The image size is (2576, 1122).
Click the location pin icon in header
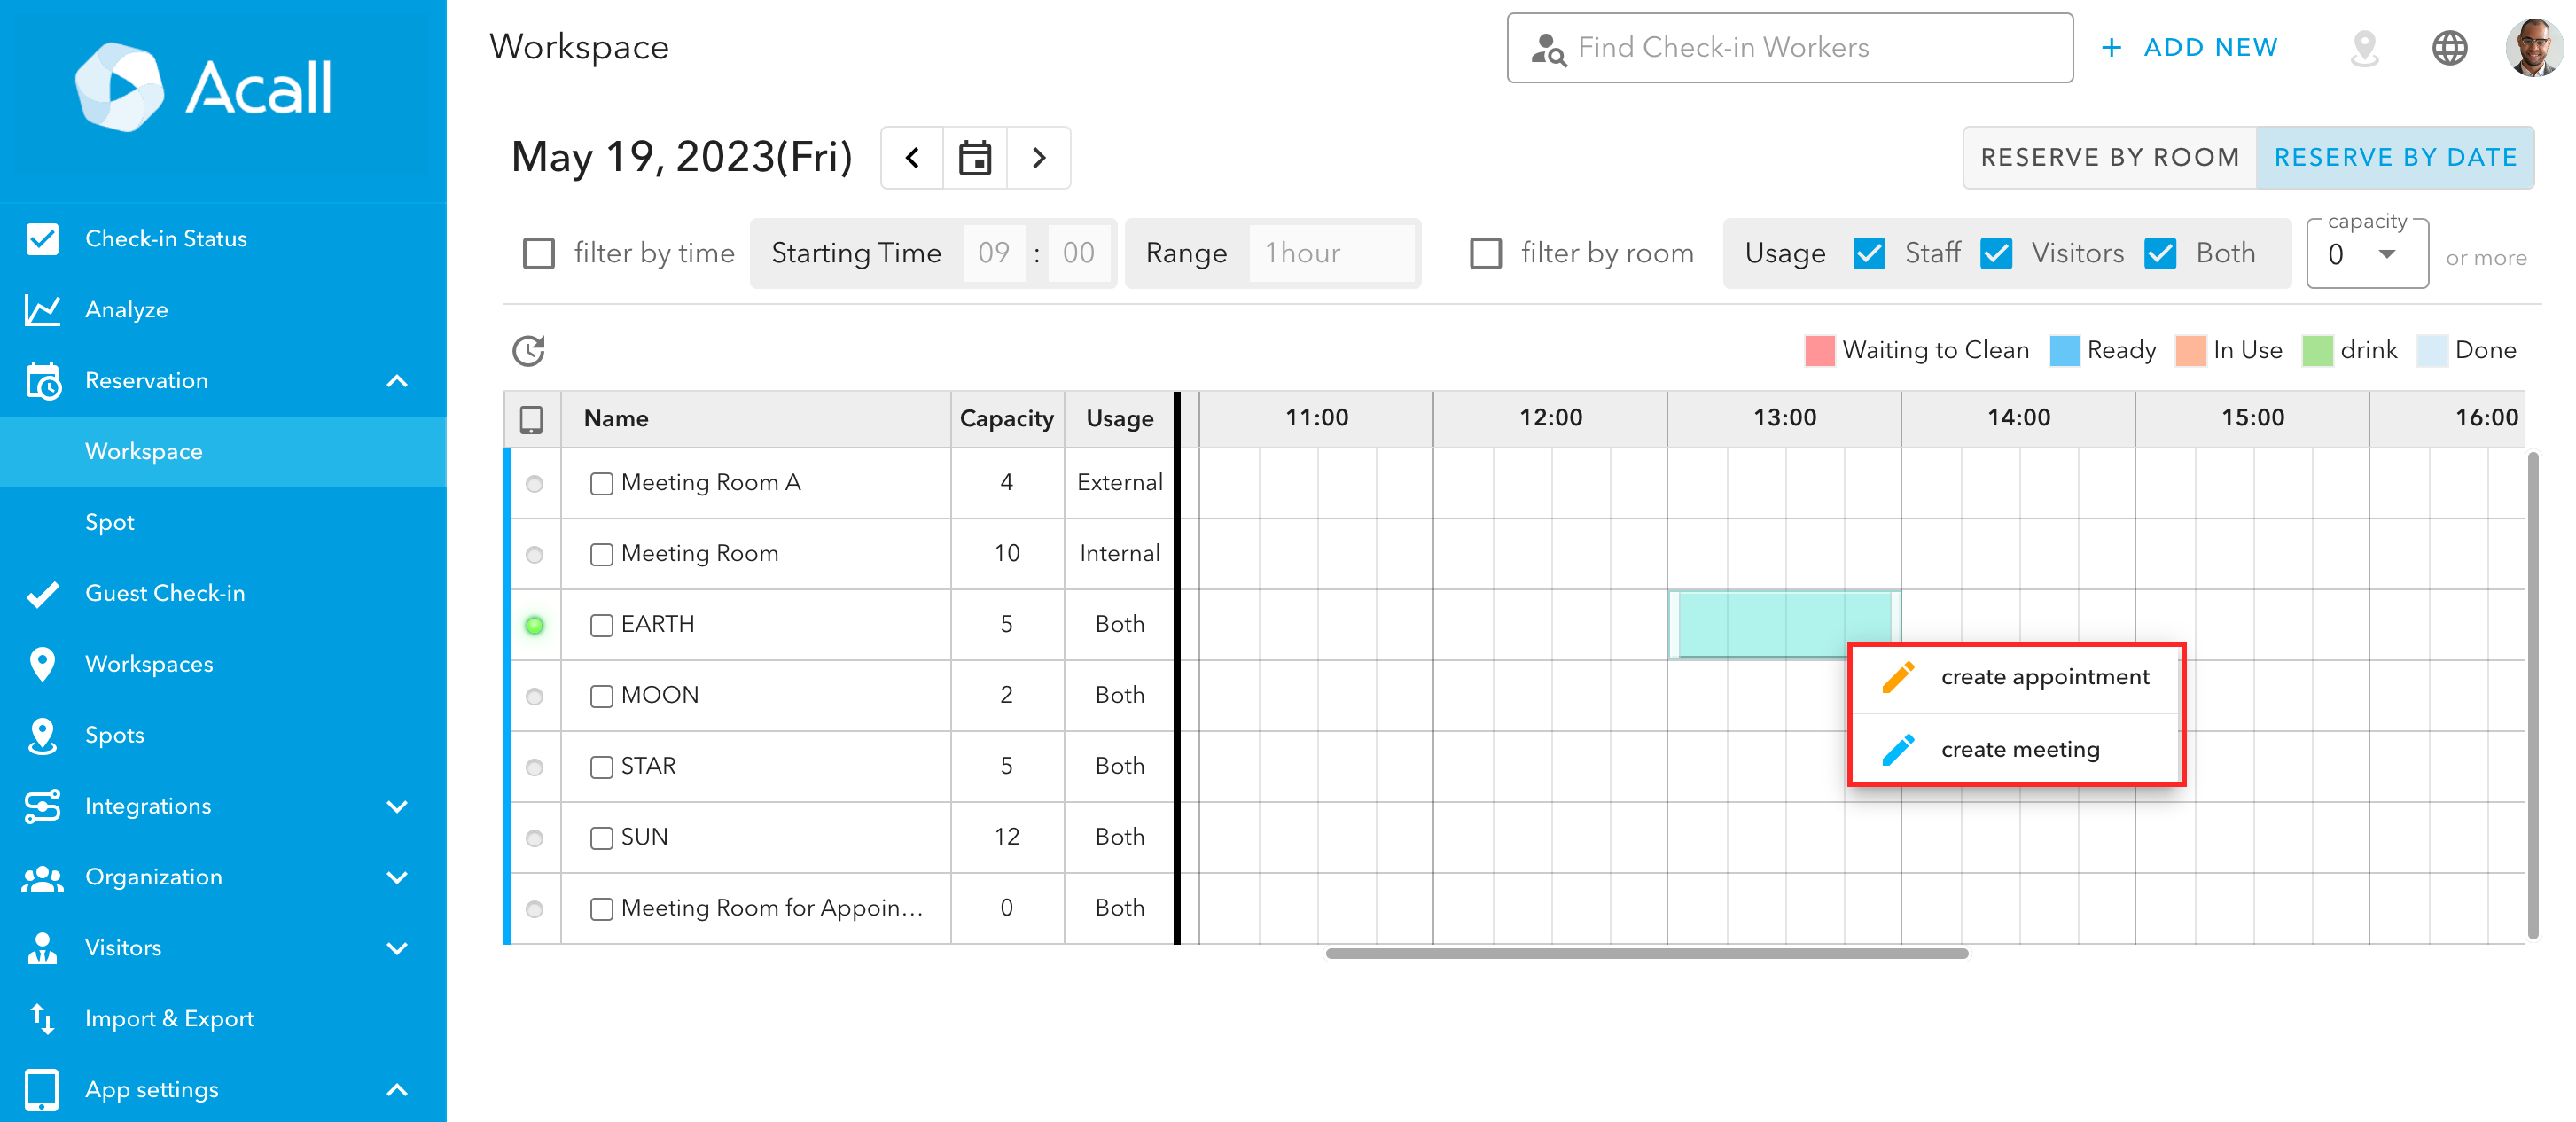(2364, 48)
